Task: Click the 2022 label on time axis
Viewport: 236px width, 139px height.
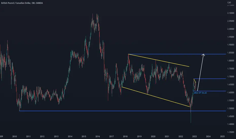Action: [181, 136]
